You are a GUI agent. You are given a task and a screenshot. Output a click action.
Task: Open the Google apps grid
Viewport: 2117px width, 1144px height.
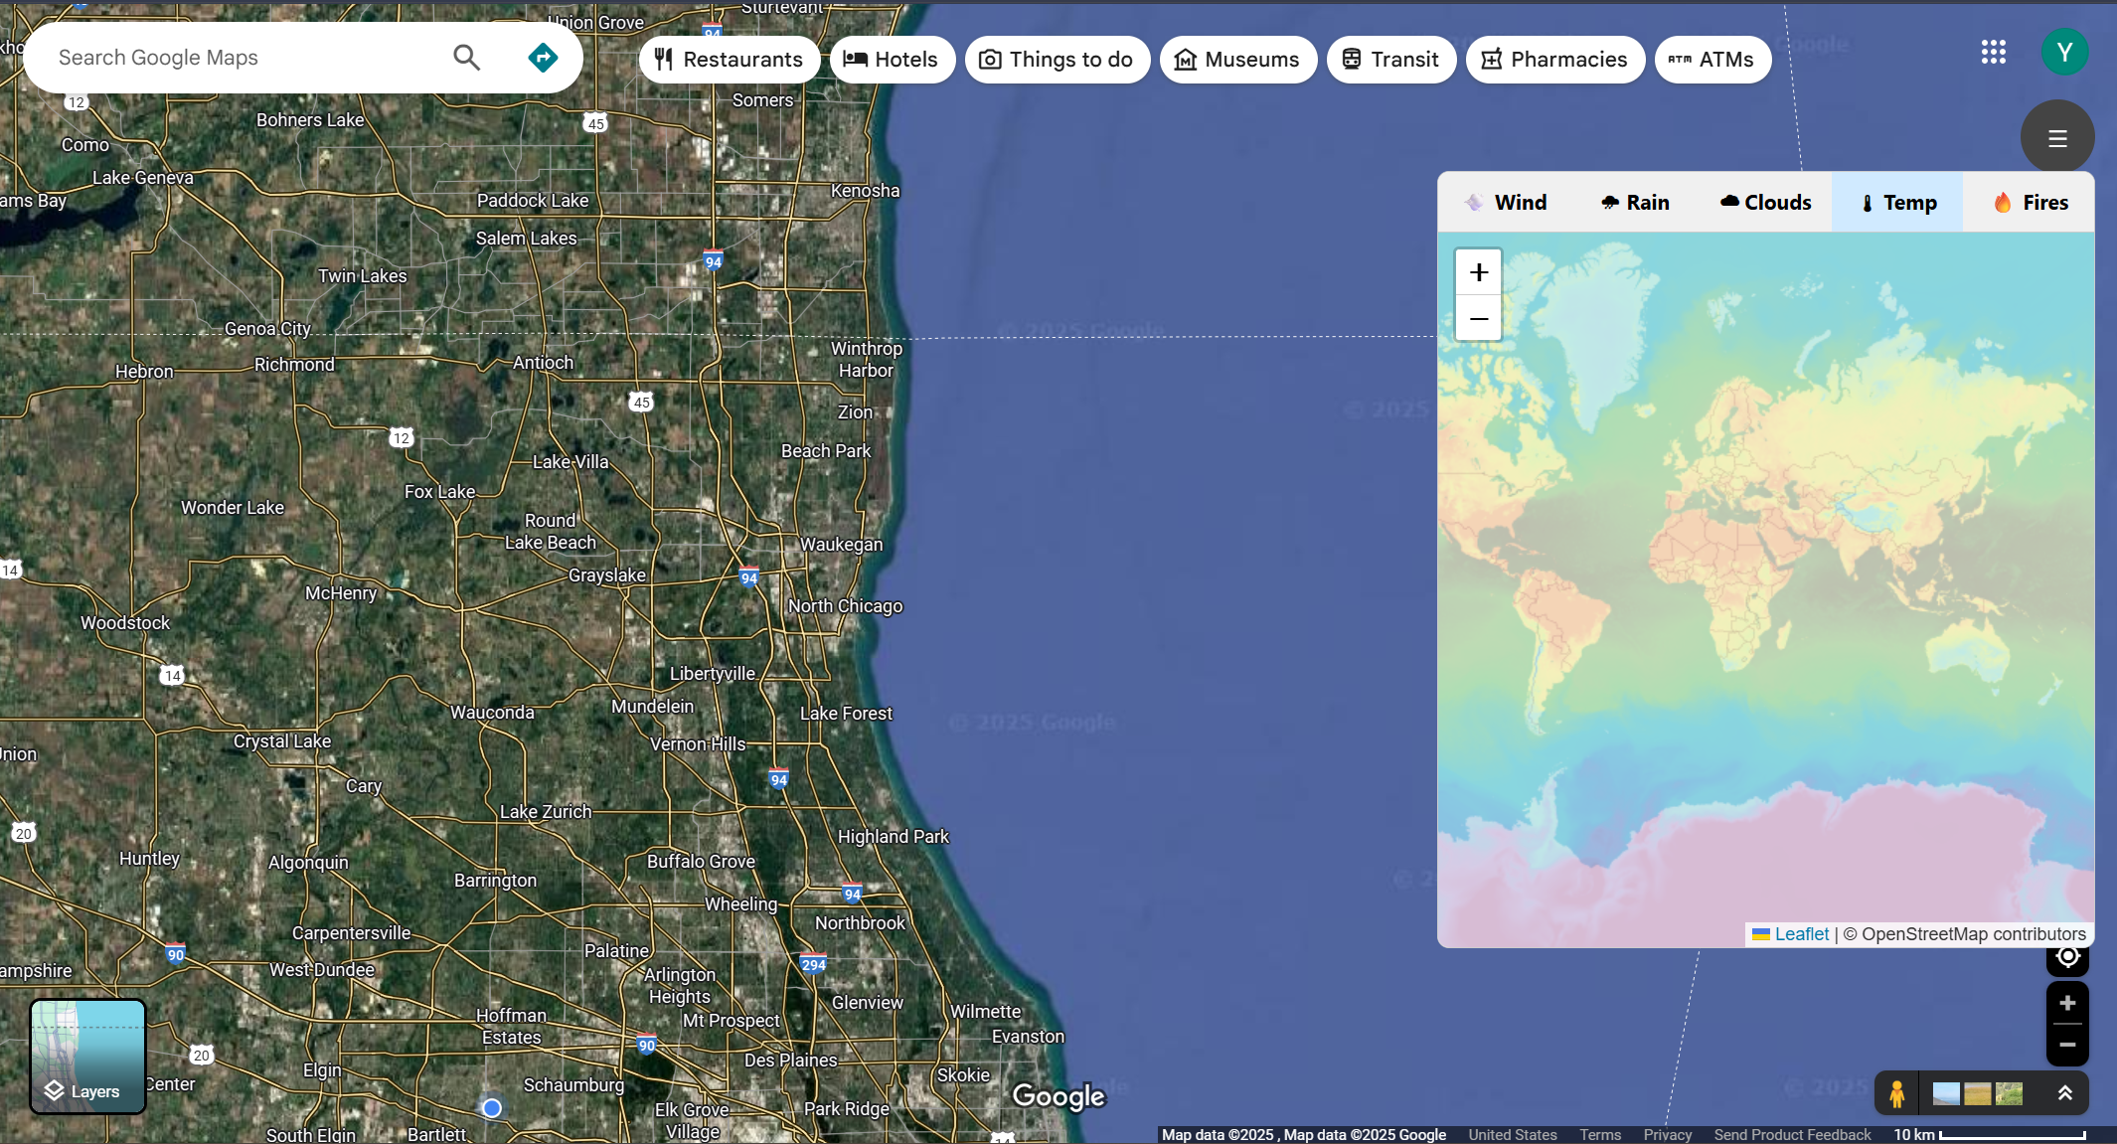coord(1993,52)
